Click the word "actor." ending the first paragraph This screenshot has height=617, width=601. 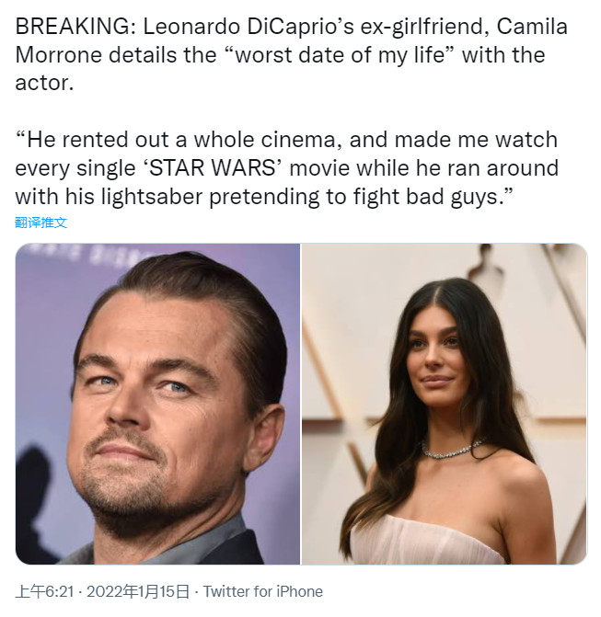[x=41, y=83]
